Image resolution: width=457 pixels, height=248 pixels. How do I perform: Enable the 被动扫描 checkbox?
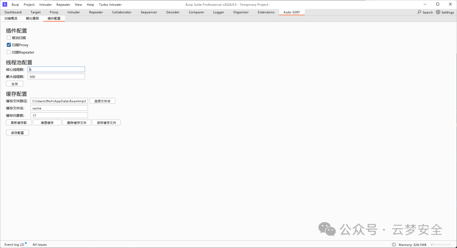9,38
